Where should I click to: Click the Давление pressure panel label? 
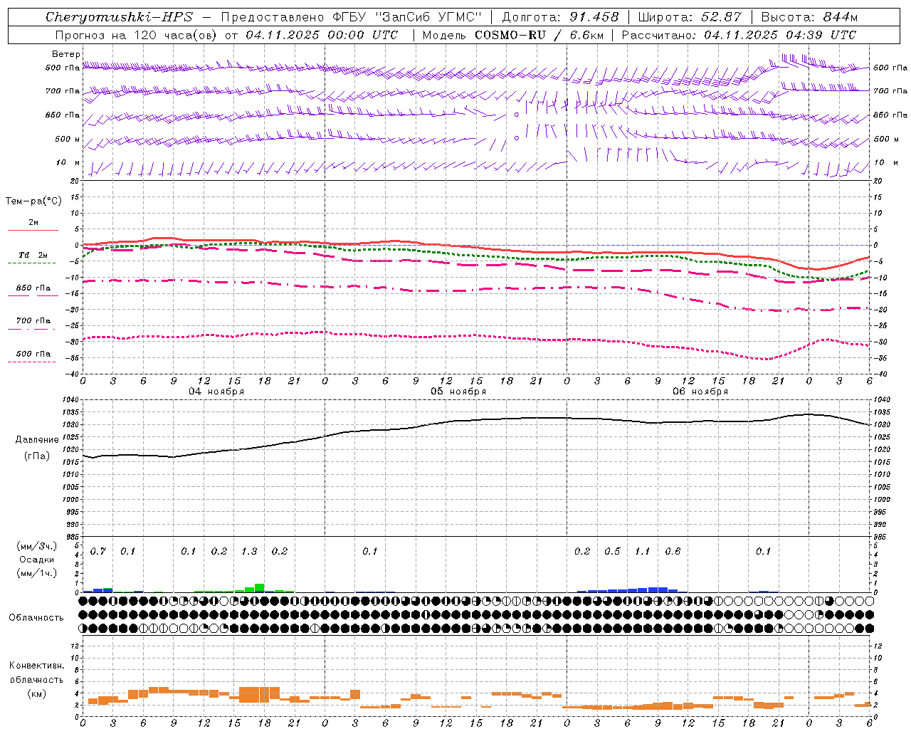[x=37, y=440]
